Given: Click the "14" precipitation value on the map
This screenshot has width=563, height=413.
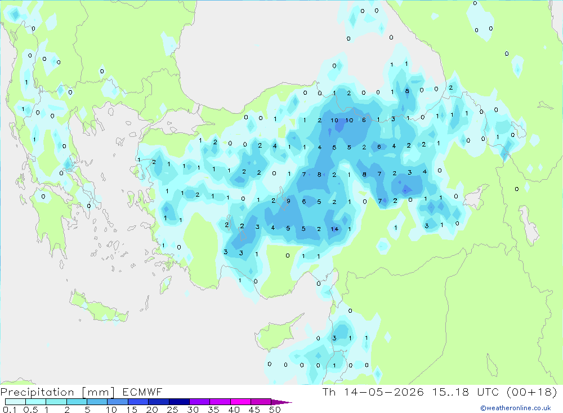Looking at the screenshot, I should click(334, 229).
